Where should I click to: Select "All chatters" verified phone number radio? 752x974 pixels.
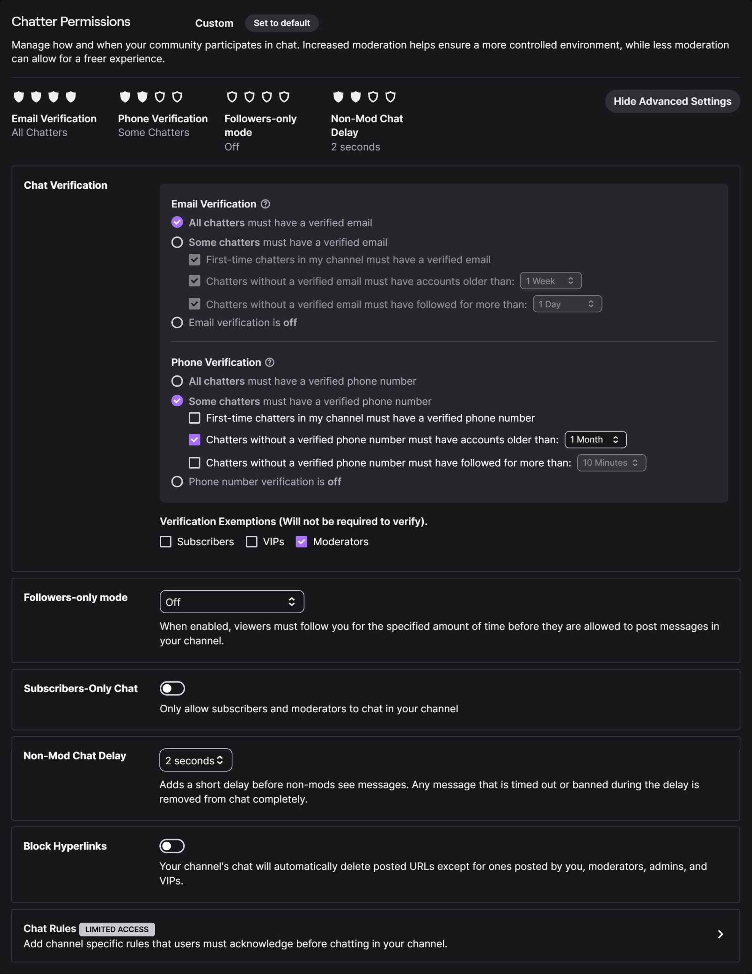point(177,381)
